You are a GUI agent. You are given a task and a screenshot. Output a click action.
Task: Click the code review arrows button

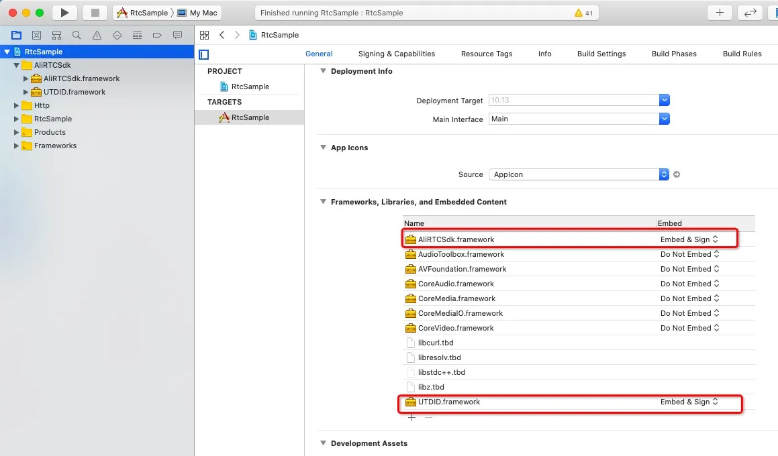[x=750, y=13]
